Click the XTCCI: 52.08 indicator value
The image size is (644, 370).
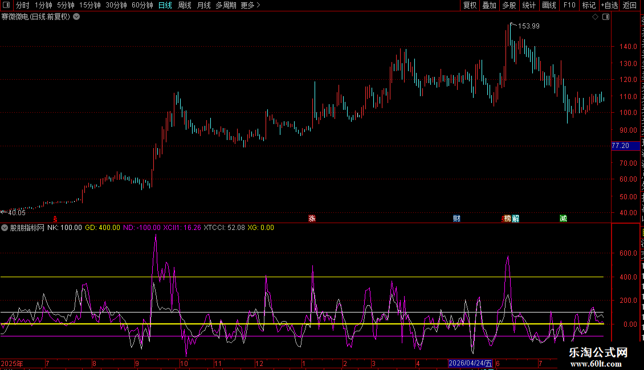click(x=224, y=228)
